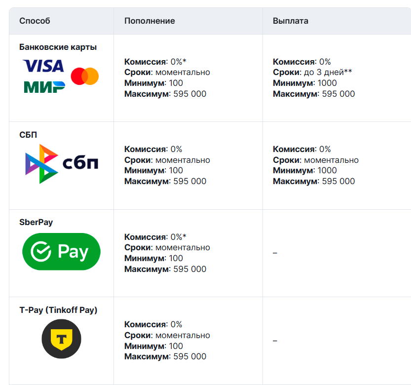This screenshot has width=411, height=385.
Task: Click the SberPay row title
Action: [x=36, y=222]
